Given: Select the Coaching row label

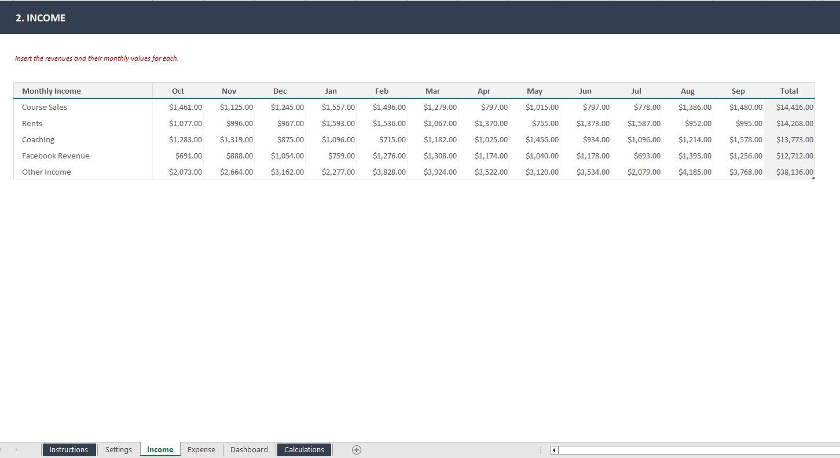Looking at the screenshot, I should 38,139.
